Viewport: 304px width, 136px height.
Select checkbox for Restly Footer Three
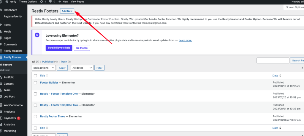tap(35, 117)
